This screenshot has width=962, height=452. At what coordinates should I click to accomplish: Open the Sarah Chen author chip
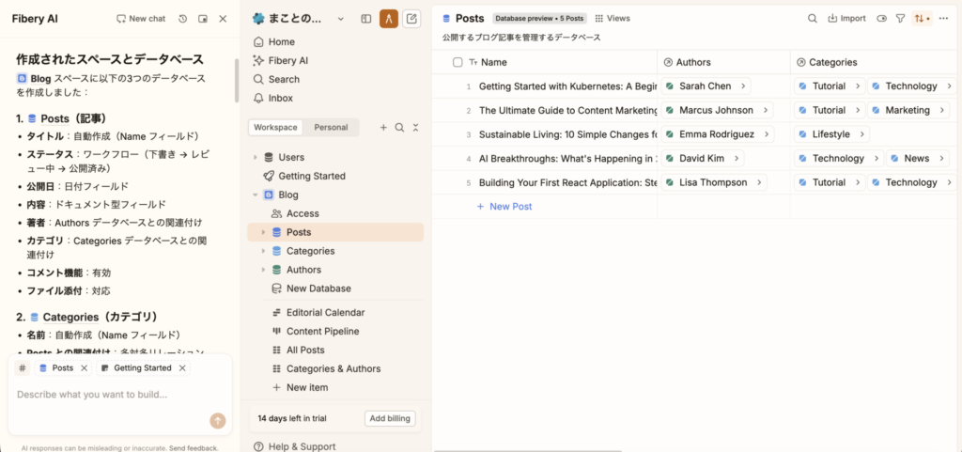coord(706,86)
